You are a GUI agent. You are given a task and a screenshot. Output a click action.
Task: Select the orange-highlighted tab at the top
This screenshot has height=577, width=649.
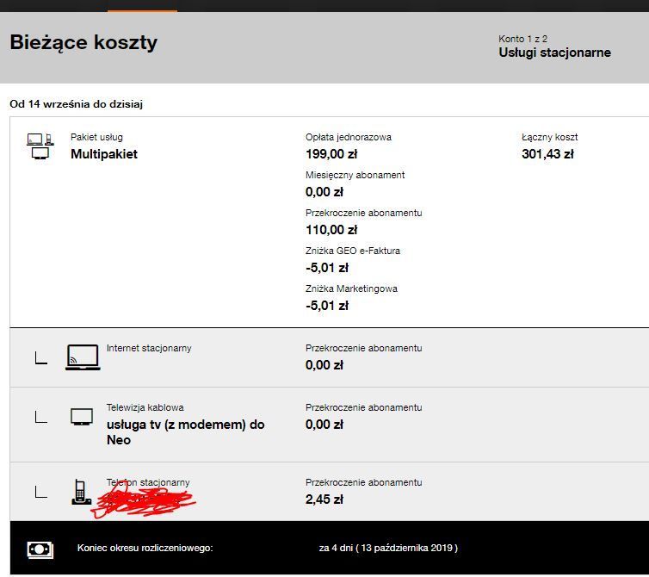[142, 6]
